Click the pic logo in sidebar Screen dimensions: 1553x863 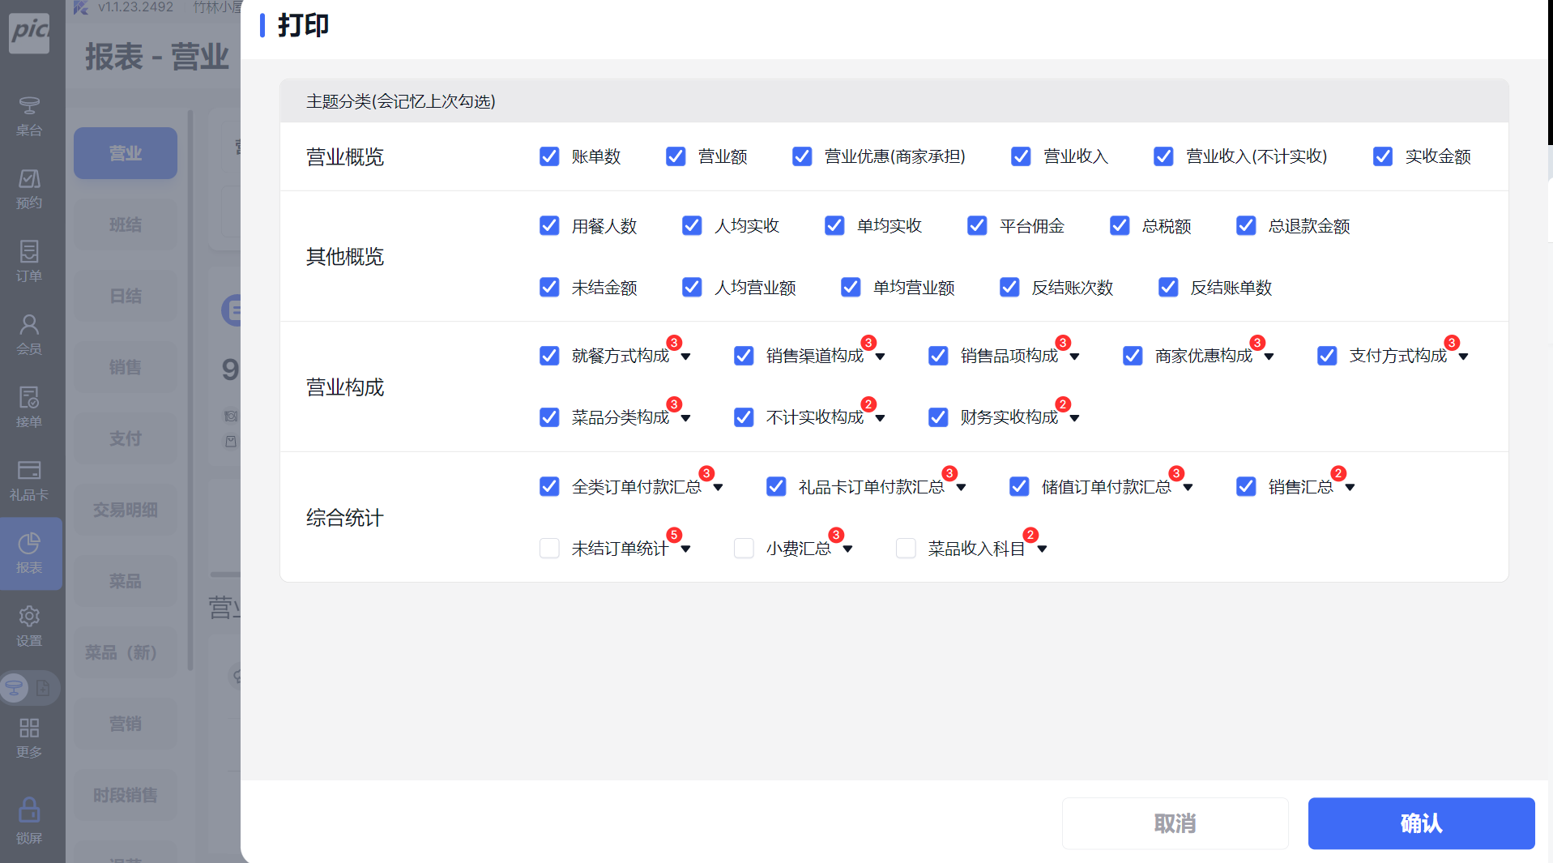[x=29, y=32]
